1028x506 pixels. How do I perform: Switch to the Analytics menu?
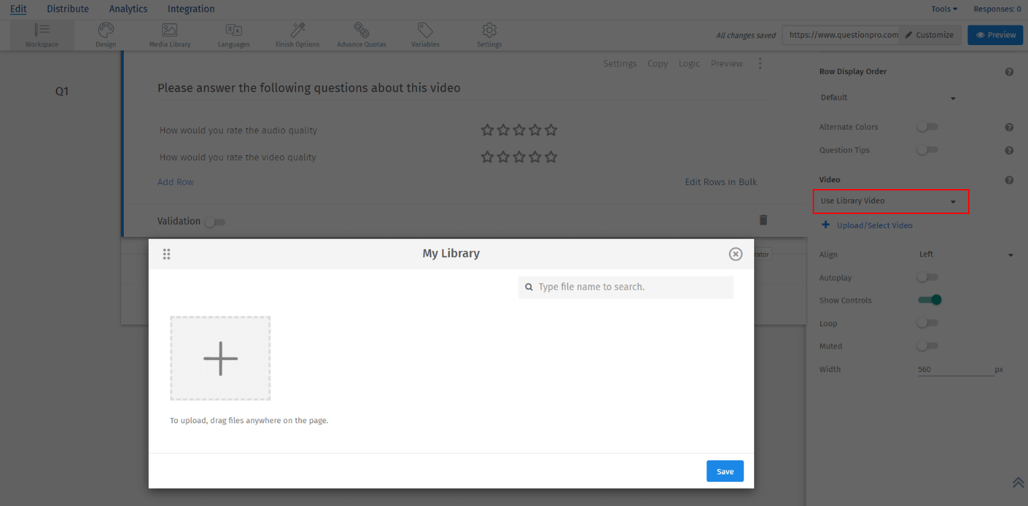point(128,9)
